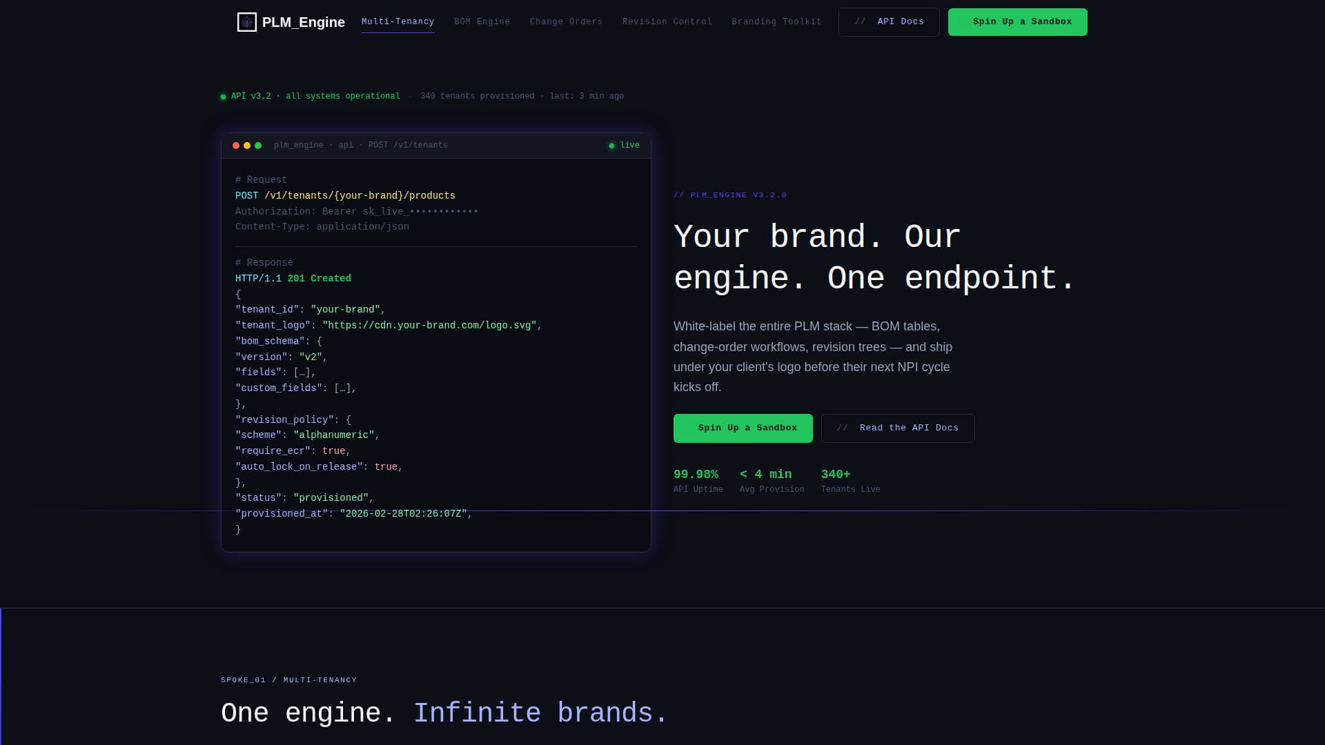Click the 340 tenants provisioned status text
The image size is (1325, 745).
[477, 96]
